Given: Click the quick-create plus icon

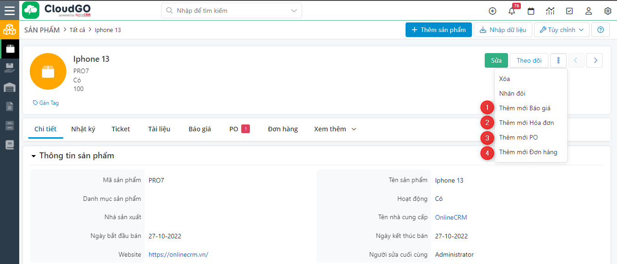Looking at the screenshot, I should [493, 11].
